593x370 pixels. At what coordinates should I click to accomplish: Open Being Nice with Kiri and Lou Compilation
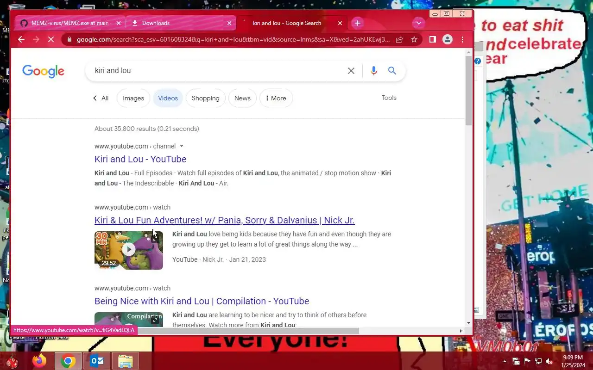point(202,301)
